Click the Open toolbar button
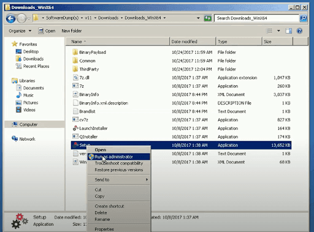 [47, 31]
